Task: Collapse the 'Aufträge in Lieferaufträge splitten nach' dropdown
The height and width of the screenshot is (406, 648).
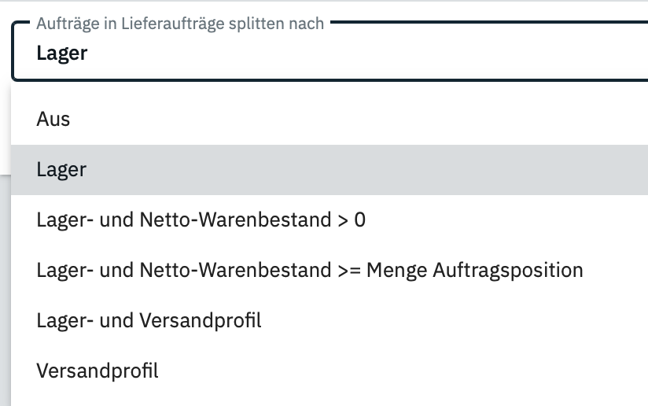Action: pyautogui.click(x=330, y=51)
